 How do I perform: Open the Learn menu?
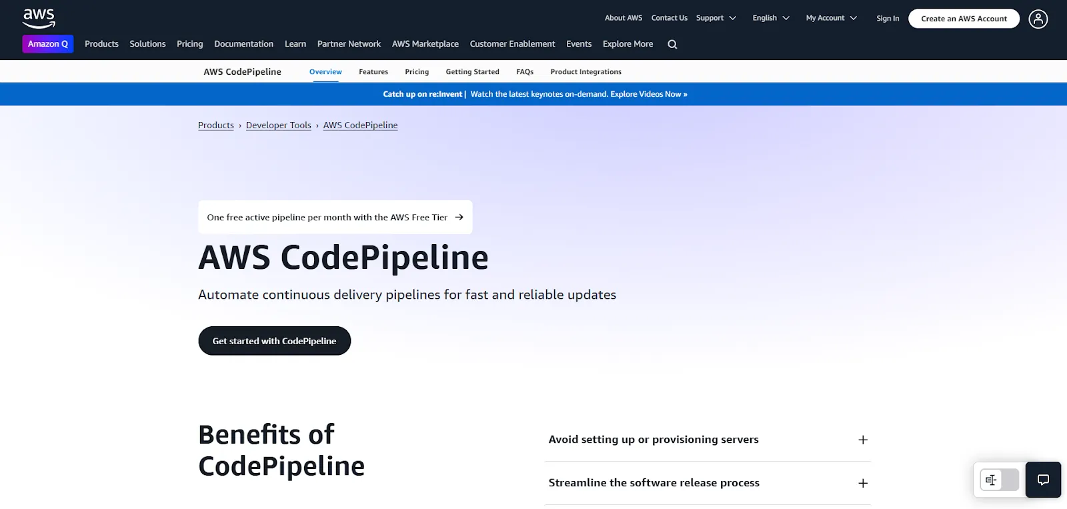(x=295, y=44)
